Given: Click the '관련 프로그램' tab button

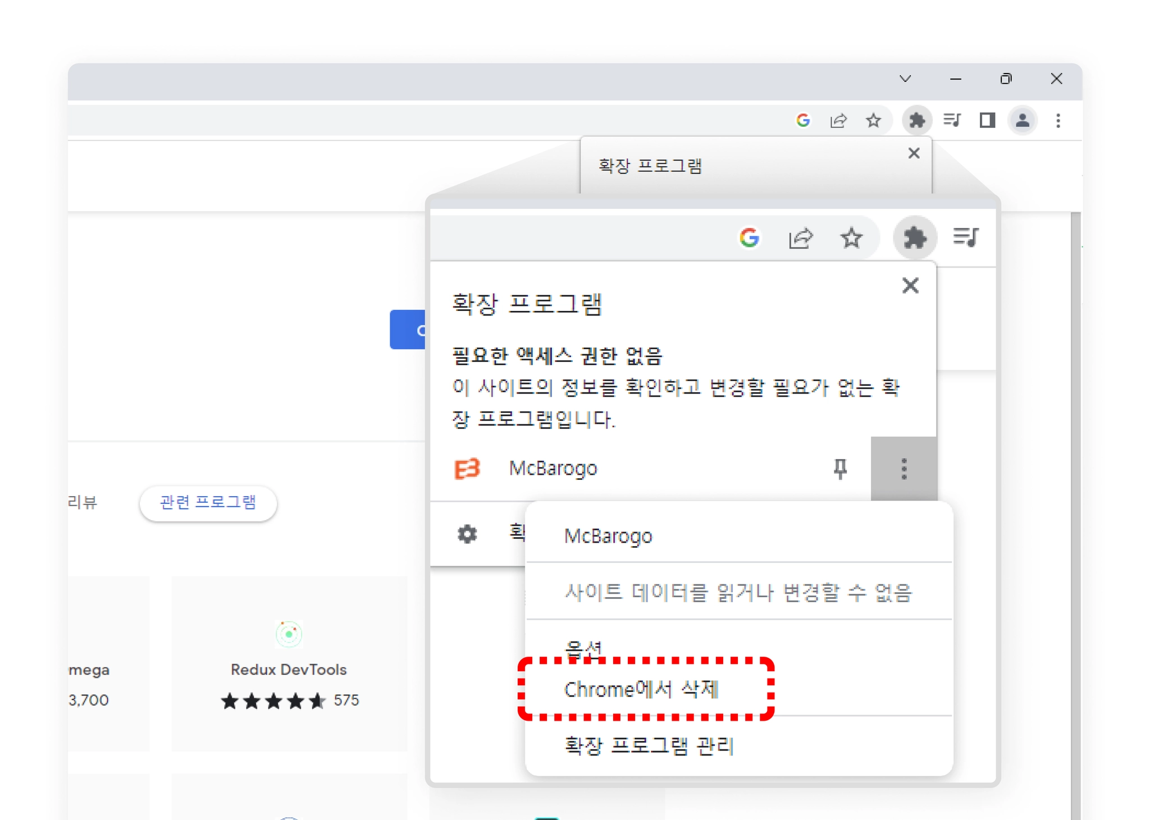Looking at the screenshot, I should 208,502.
